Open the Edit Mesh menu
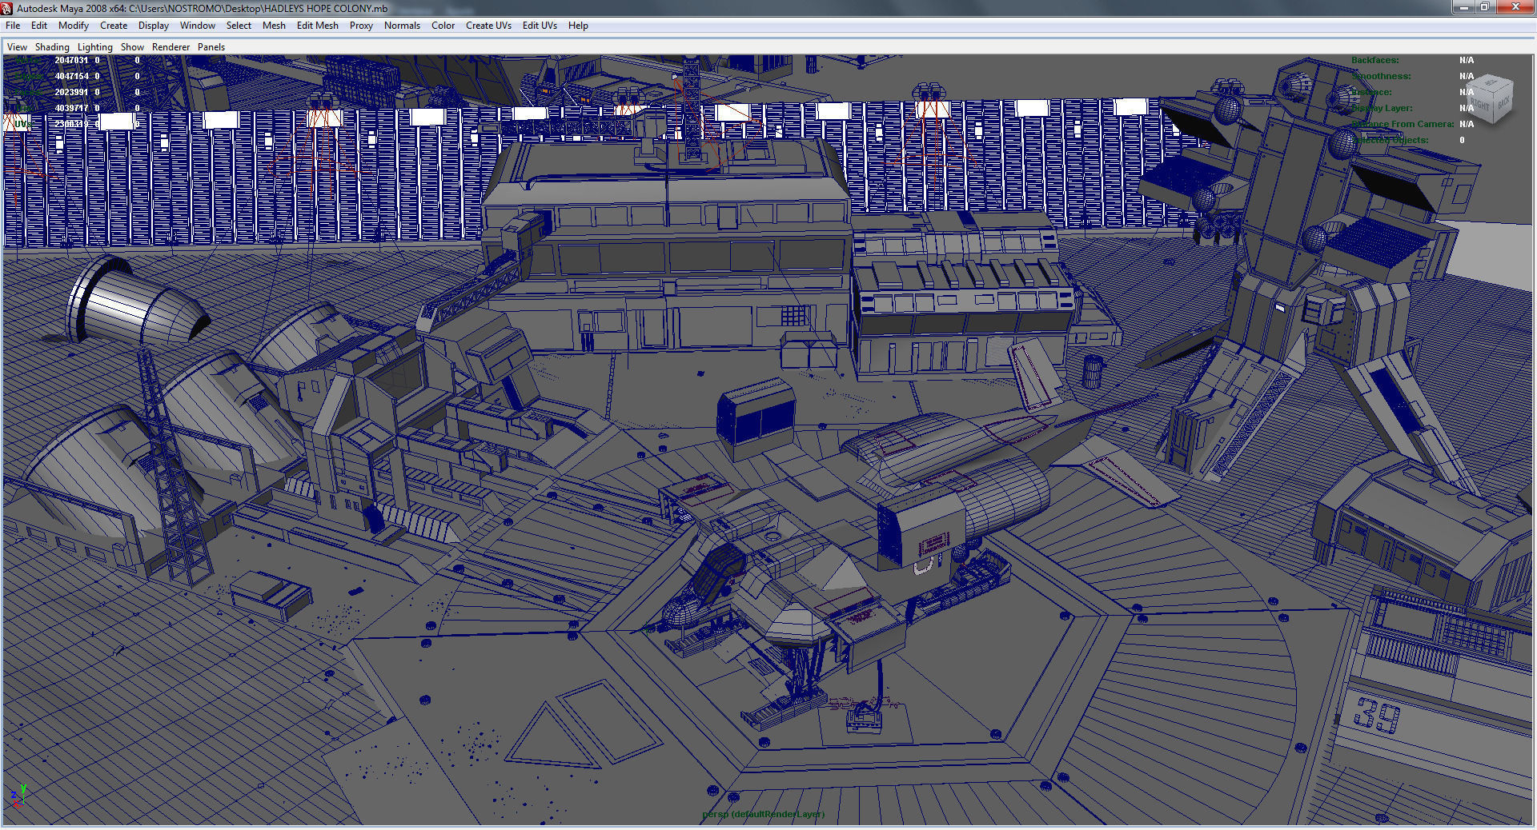Image resolution: width=1537 pixels, height=830 pixels. pos(318,26)
